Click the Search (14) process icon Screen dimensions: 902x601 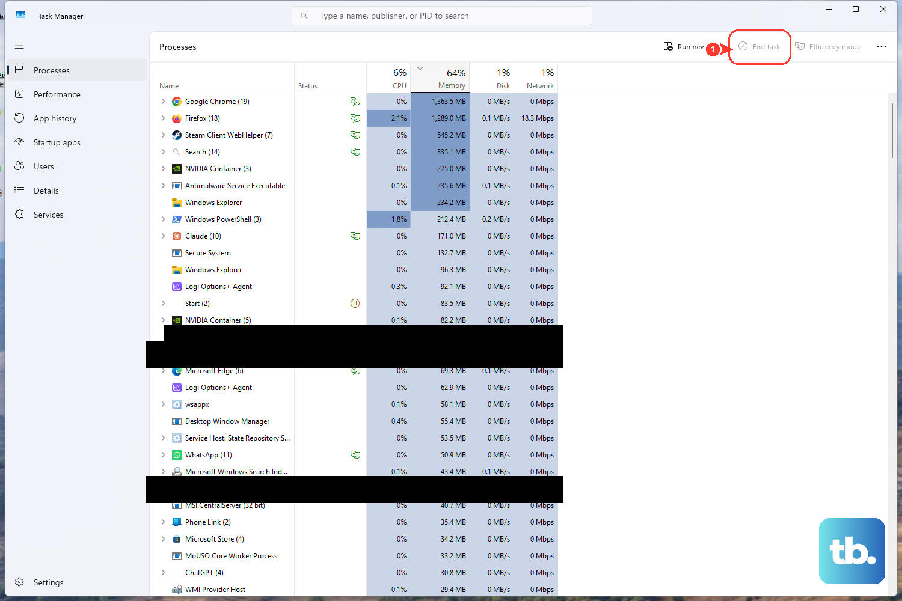point(177,152)
